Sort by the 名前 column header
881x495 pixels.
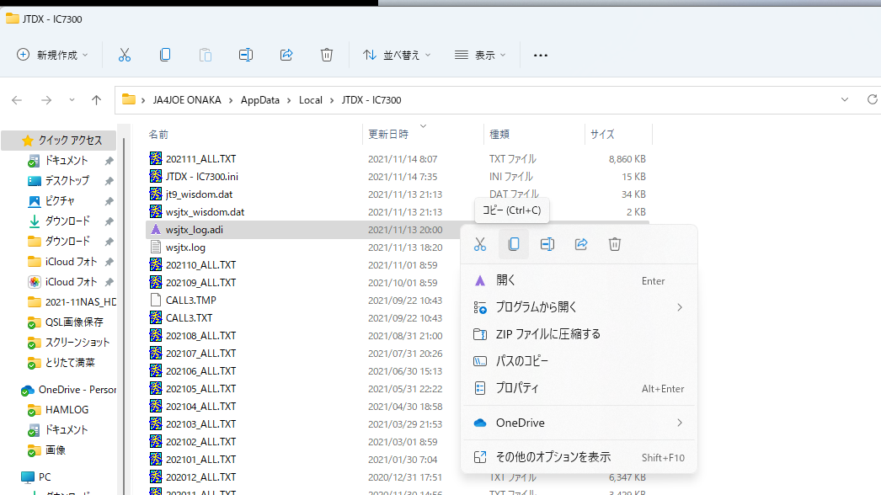pos(158,135)
